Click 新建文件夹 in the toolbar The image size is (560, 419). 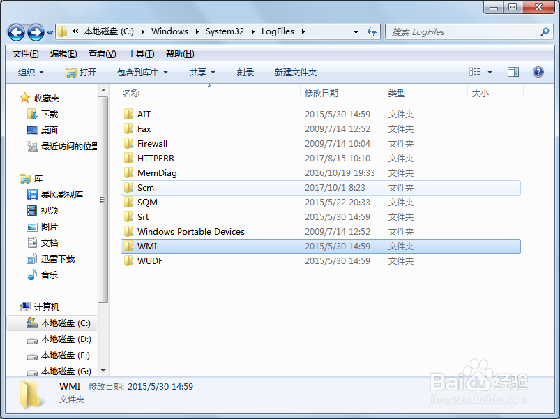click(x=296, y=72)
